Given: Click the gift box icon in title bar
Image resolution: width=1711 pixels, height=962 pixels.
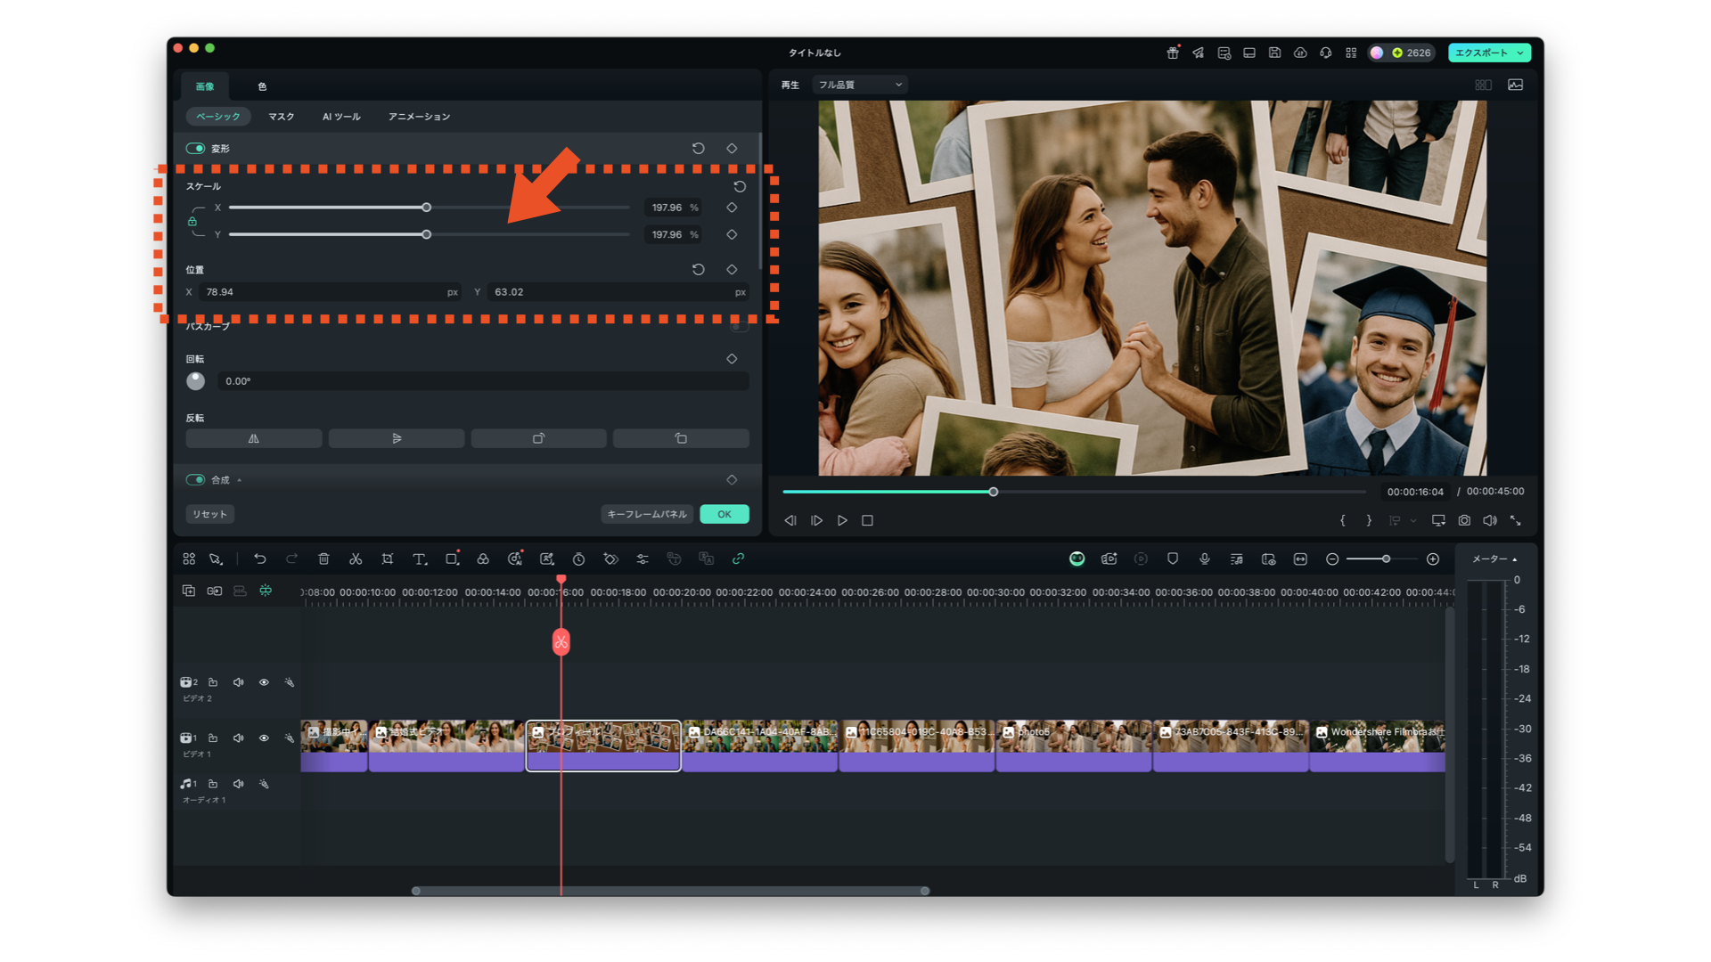Looking at the screenshot, I should (1173, 53).
